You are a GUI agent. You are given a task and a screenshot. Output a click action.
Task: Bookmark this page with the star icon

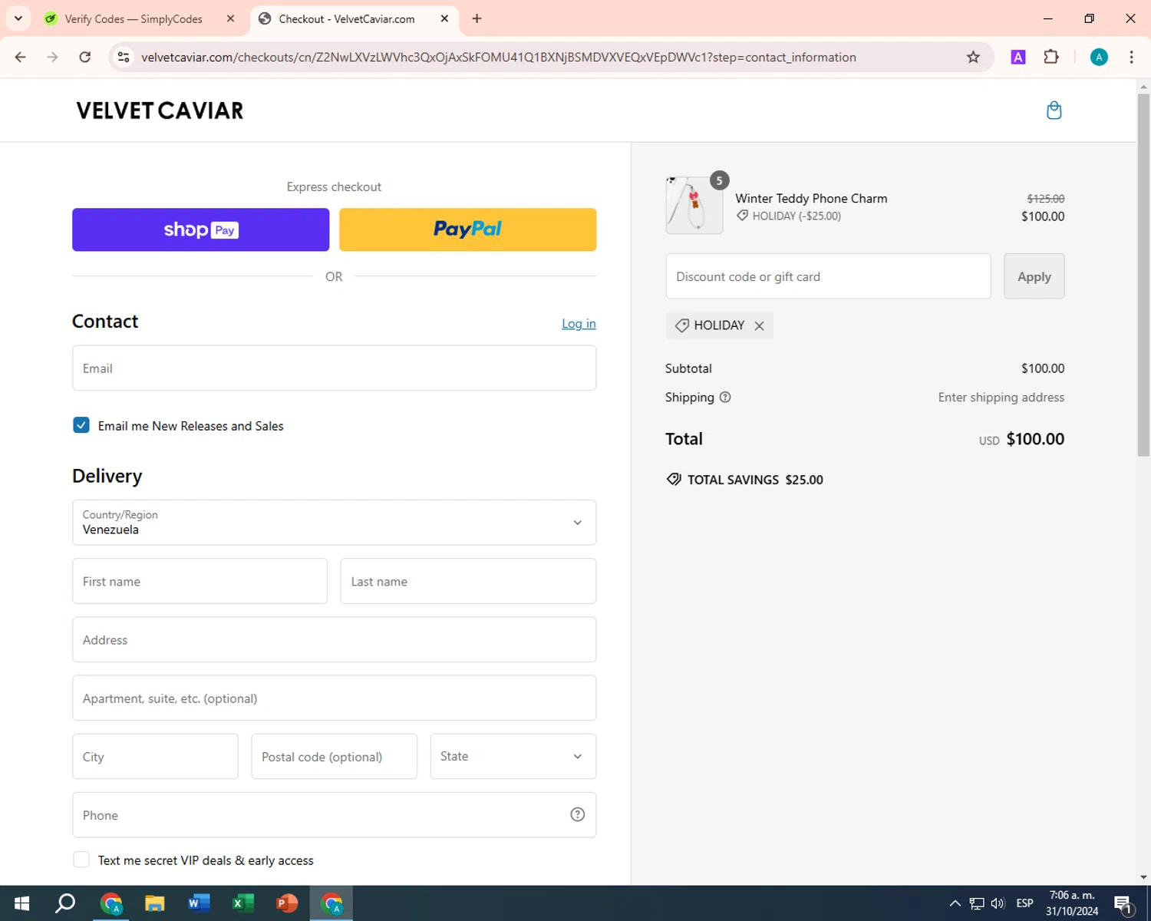(x=973, y=58)
